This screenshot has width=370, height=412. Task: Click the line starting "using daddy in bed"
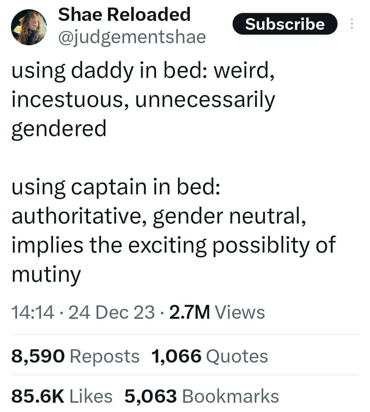tap(143, 71)
